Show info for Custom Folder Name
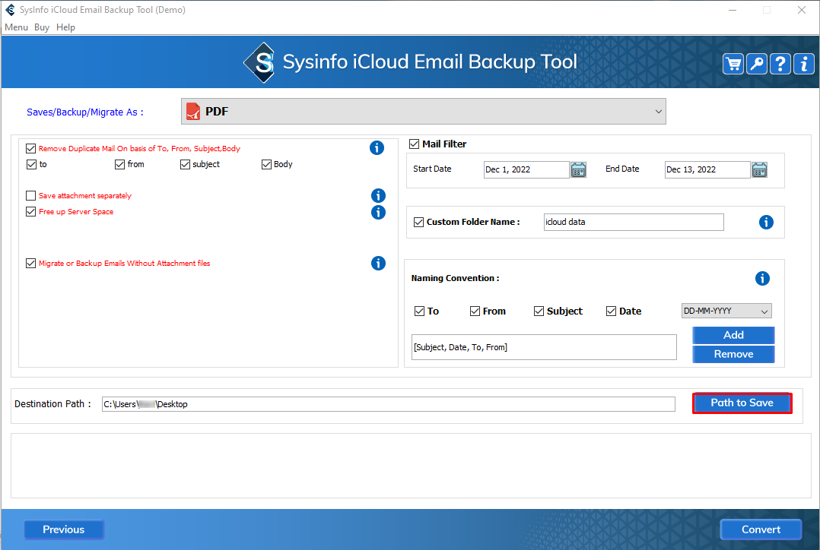 coord(766,223)
